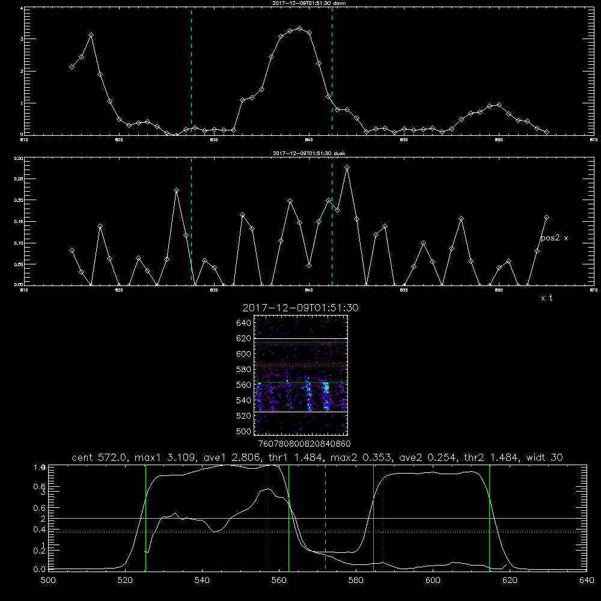Click the spectrogram y-axis label 620
Image resolution: width=601 pixels, height=601 pixels.
pyautogui.click(x=244, y=338)
